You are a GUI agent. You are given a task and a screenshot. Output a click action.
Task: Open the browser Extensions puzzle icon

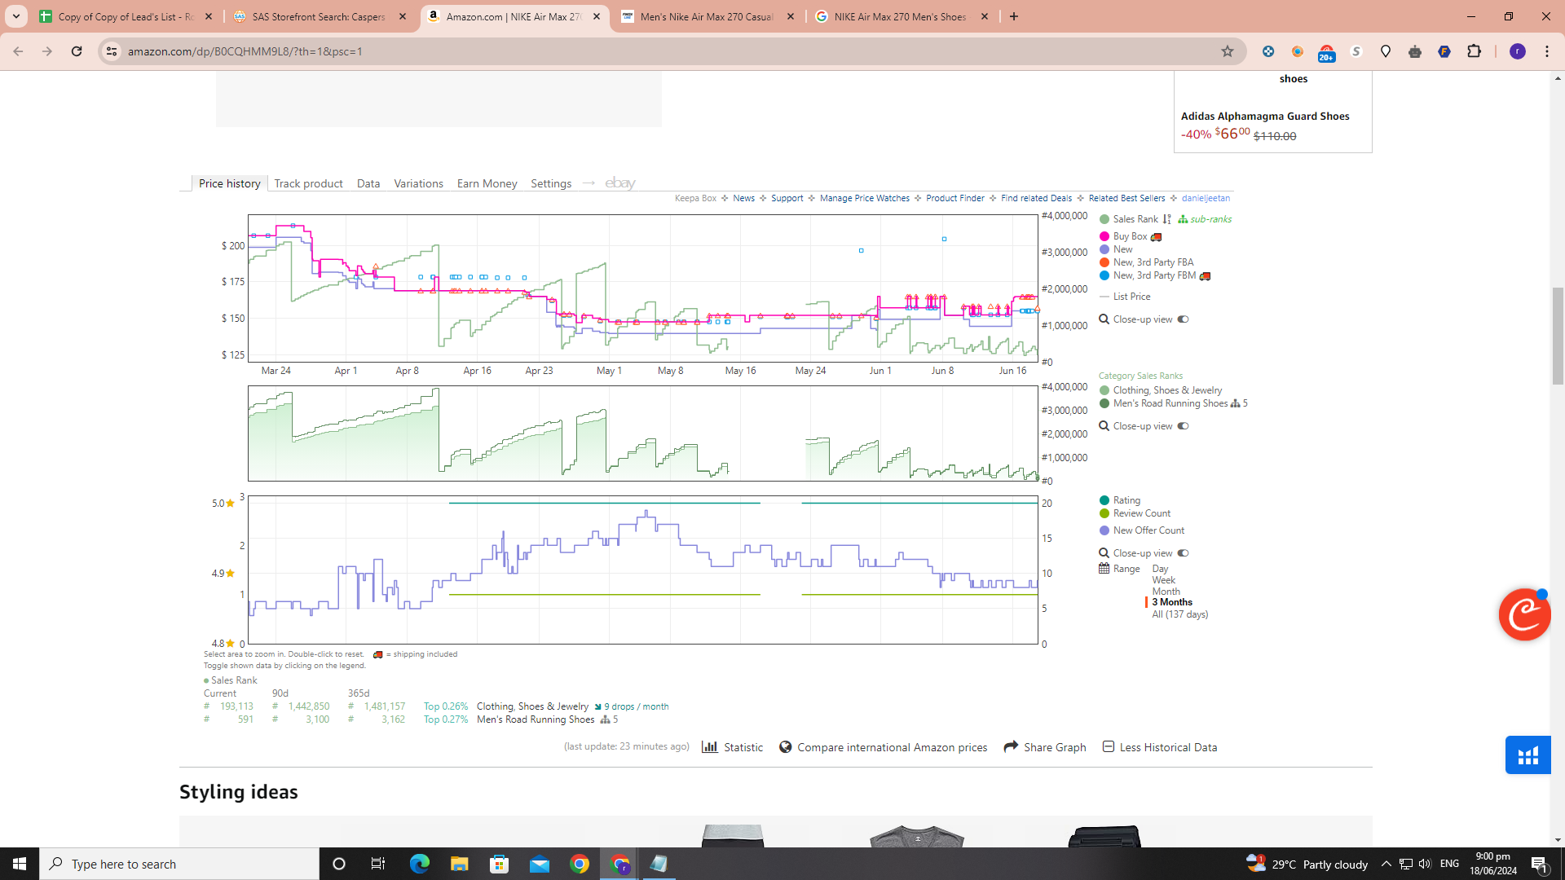point(1474,51)
